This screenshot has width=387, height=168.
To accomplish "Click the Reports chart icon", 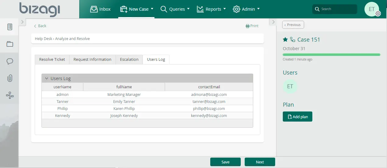I will pos(200,9).
